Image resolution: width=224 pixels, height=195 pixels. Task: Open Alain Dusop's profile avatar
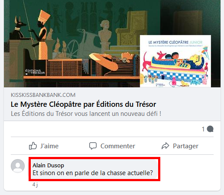point(18,166)
